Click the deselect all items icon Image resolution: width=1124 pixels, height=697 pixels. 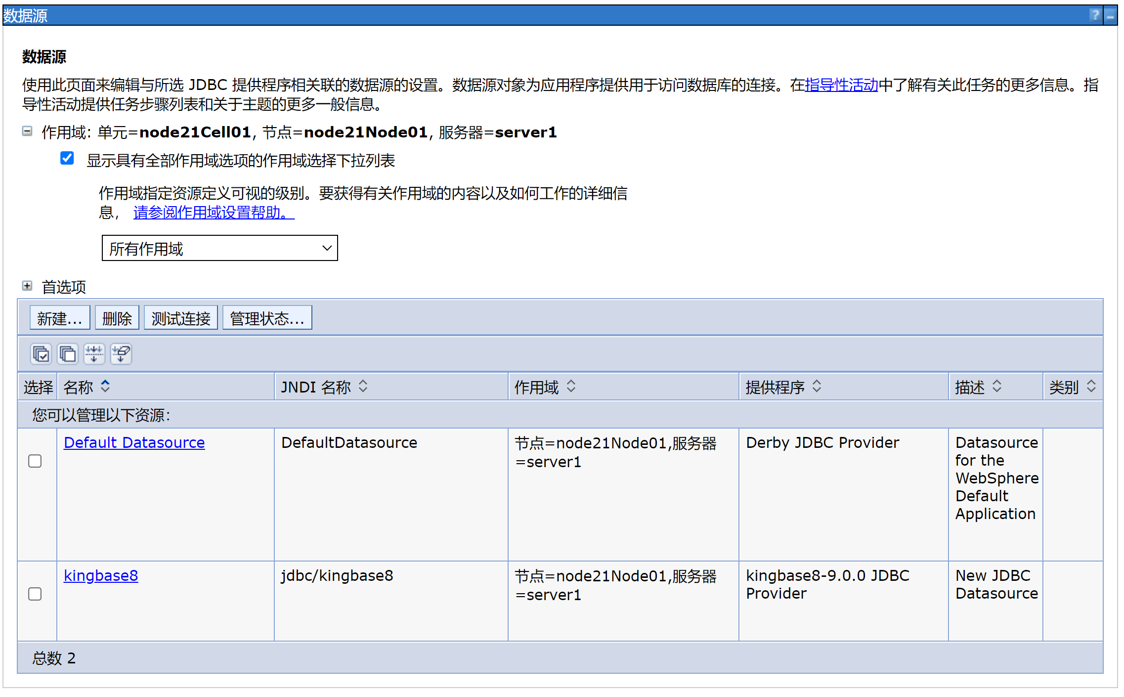point(67,354)
